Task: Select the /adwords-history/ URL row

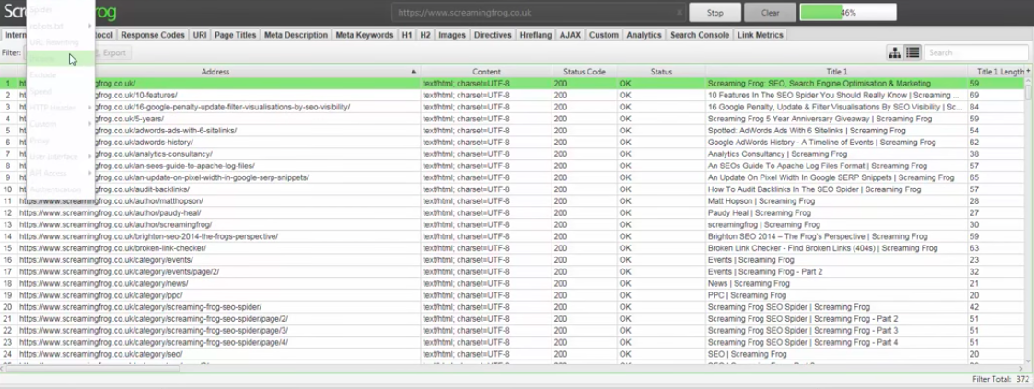Action: point(513,143)
